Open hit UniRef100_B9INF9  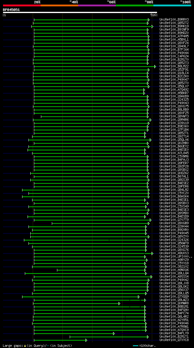coord(174,29)
